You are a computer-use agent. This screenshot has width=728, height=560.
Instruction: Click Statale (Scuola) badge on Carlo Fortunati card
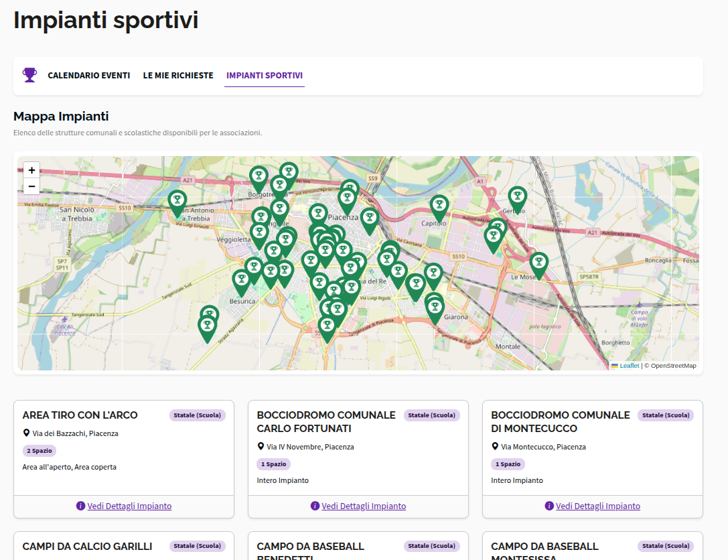pyautogui.click(x=432, y=415)
